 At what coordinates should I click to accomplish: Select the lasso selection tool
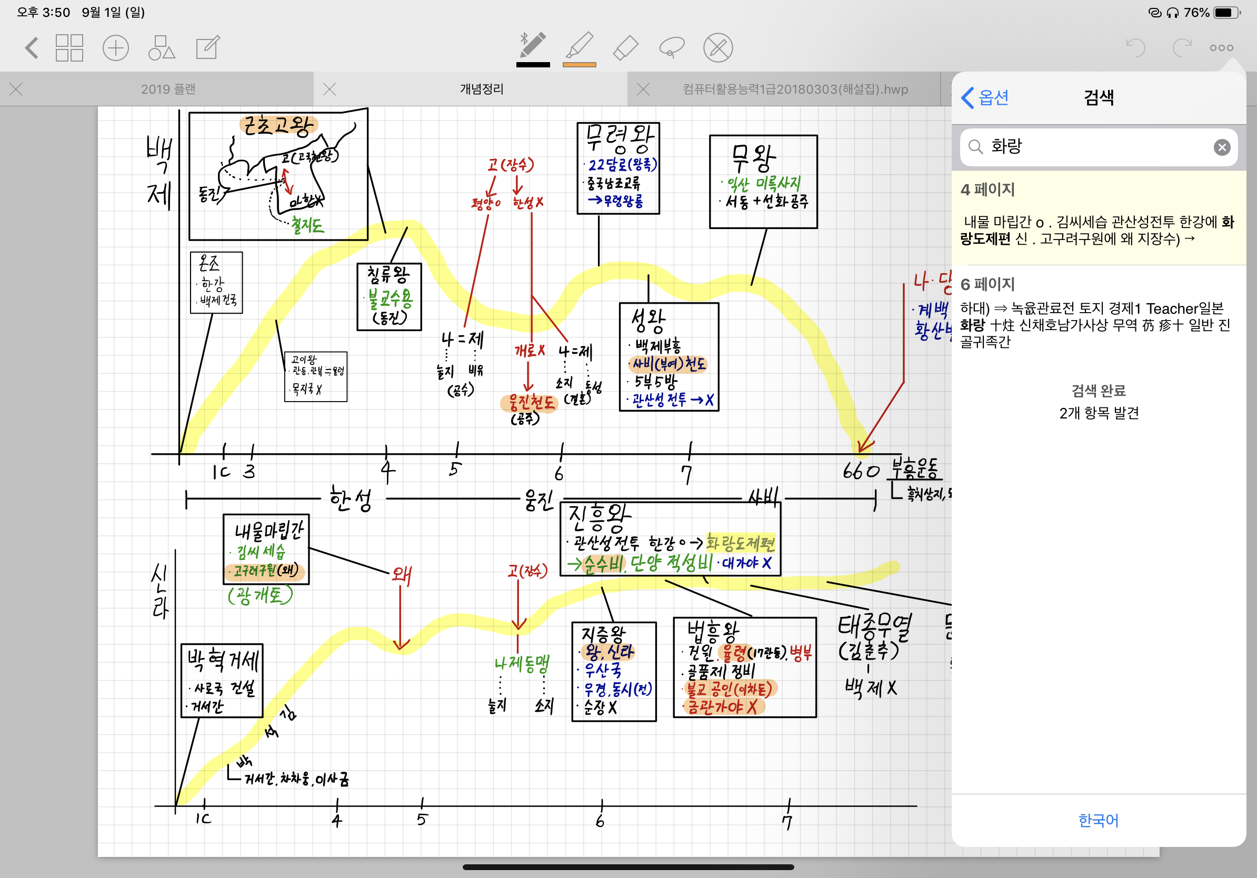pyautogui.click(x=672, y=47)
